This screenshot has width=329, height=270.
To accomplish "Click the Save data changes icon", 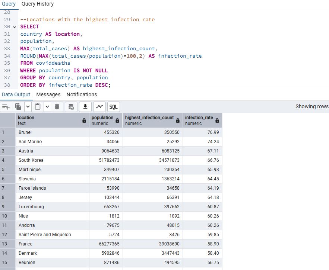I will pos(71,107).
